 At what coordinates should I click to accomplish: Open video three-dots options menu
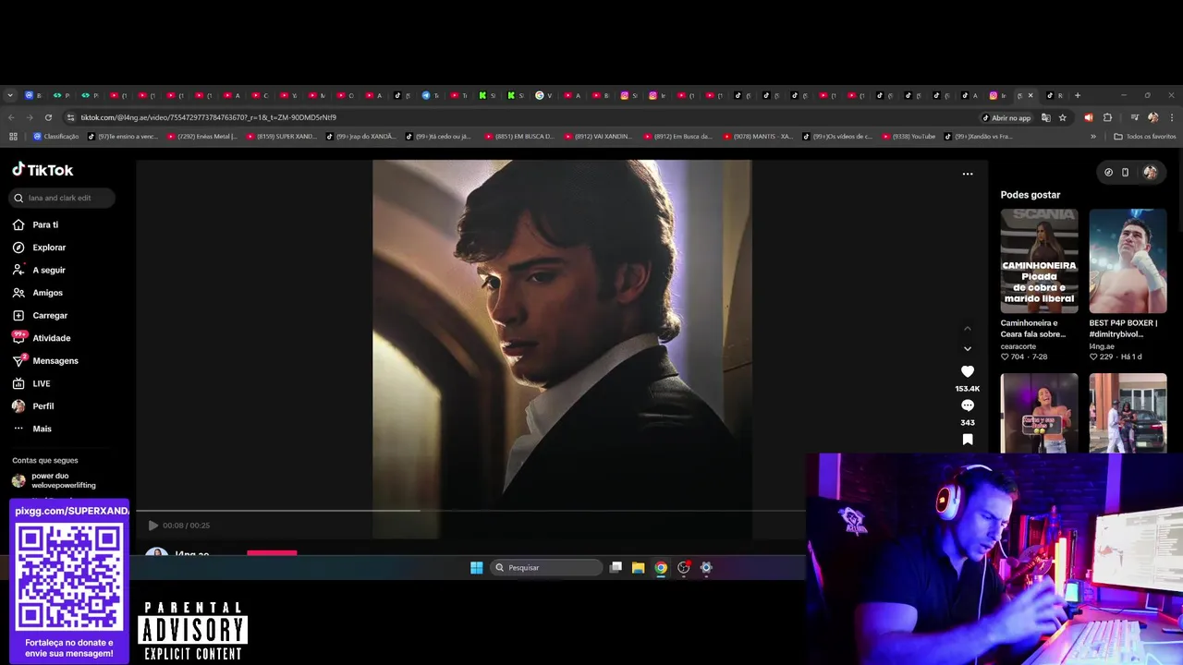coord(968,174)
